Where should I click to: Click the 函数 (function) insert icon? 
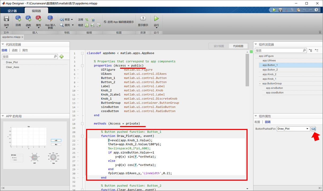click(x=28, y=19)
